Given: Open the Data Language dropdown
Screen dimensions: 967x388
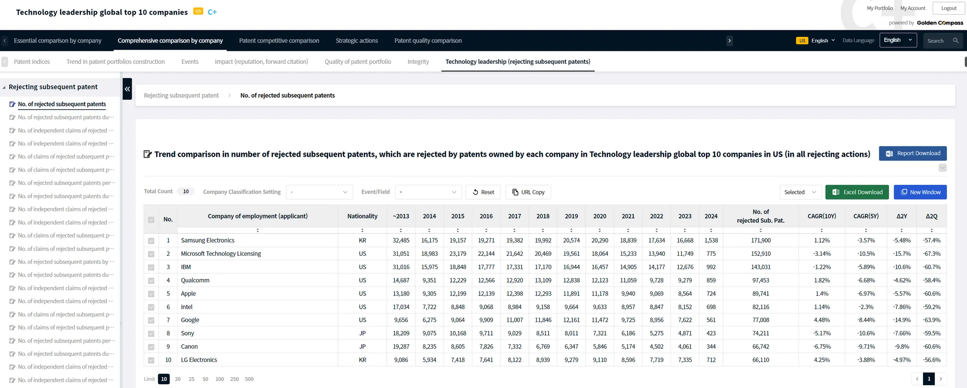Looking at the screenshot, I should [898, 40].
